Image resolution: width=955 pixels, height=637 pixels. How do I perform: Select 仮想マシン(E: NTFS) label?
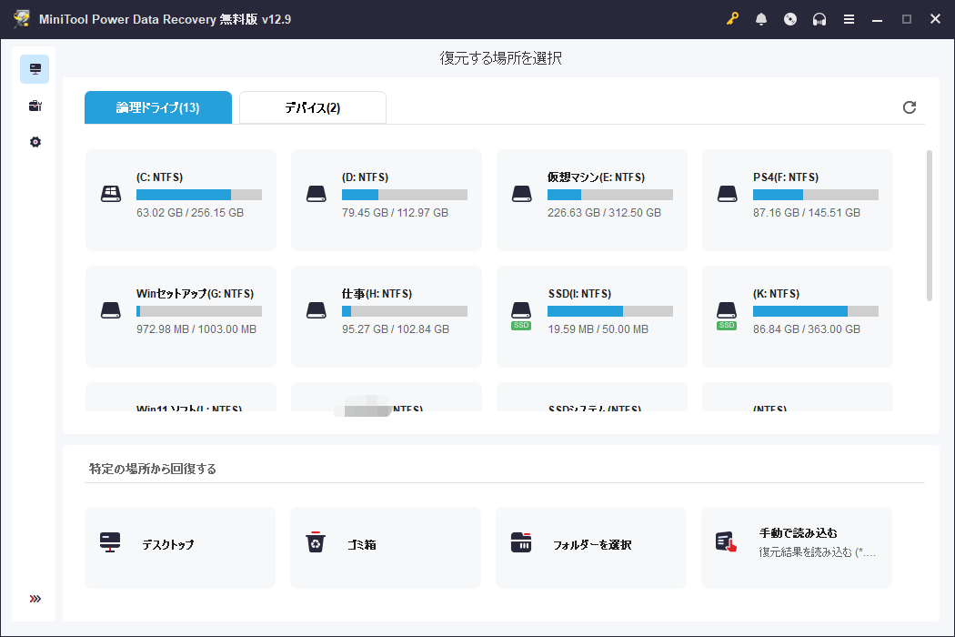point(597,177)
